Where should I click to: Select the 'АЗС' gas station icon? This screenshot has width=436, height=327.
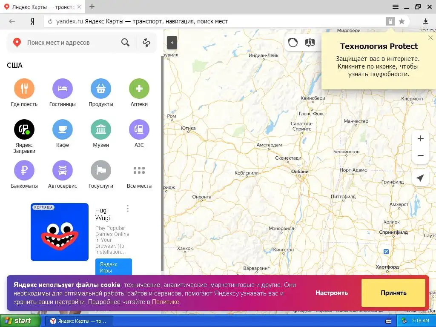139,129
